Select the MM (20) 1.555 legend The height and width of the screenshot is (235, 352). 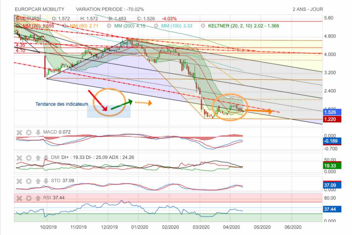(38, 26)
